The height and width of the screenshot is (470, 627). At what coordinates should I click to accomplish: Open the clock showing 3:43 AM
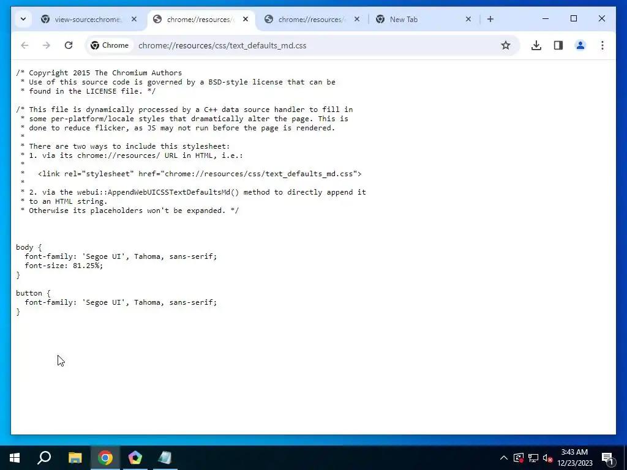click(574, 458)
